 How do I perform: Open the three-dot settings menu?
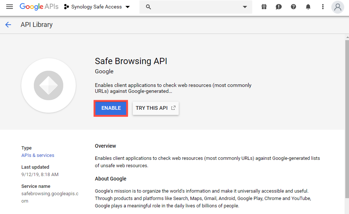[323, 7]
